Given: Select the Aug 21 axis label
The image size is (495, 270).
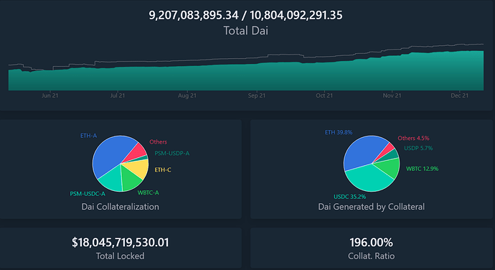Looking at the screenshot, I should click(187, 96).
